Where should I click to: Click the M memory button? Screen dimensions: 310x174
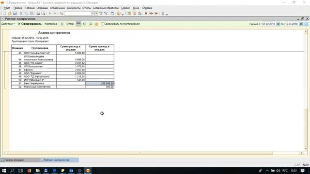click(146, 14)
